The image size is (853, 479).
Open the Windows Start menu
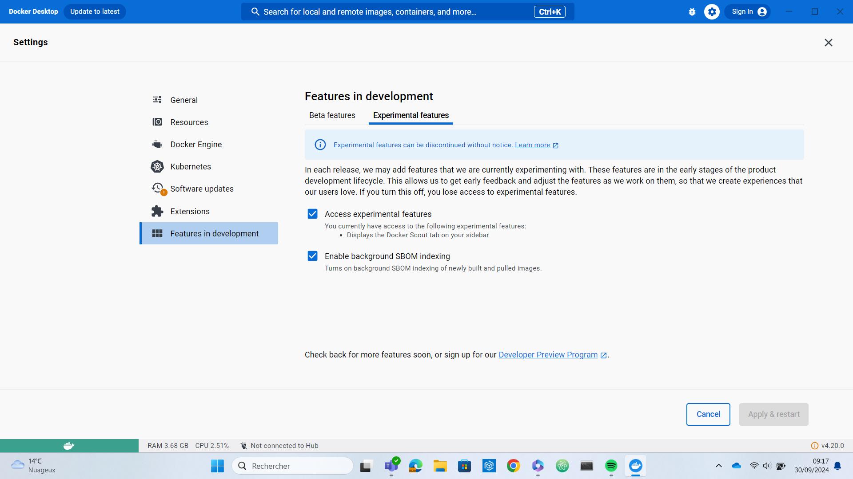(x=217, y=466)
